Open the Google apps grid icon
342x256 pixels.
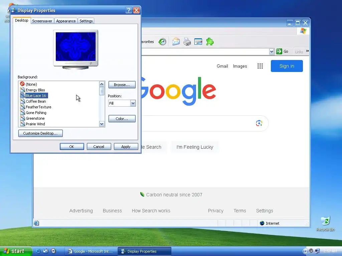pyautogui.click(x=260, y=66)
